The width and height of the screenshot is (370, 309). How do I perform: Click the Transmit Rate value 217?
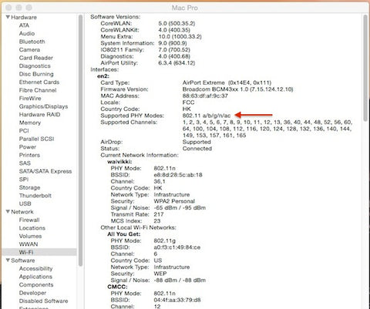coord(159,214)
